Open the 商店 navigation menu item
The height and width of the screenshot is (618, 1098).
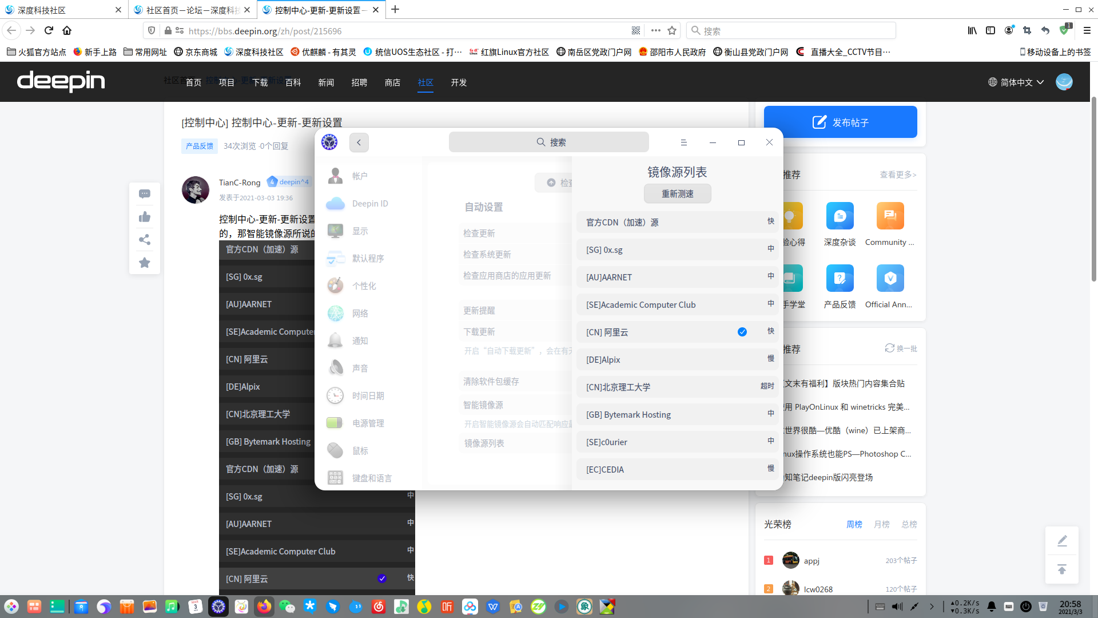point(392,82)
